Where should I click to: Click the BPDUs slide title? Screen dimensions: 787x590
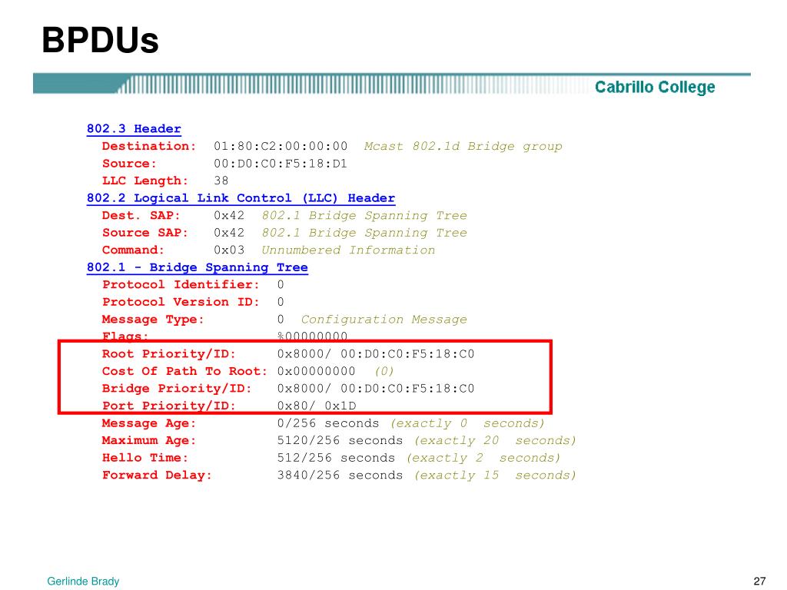[x=101, y=40]
